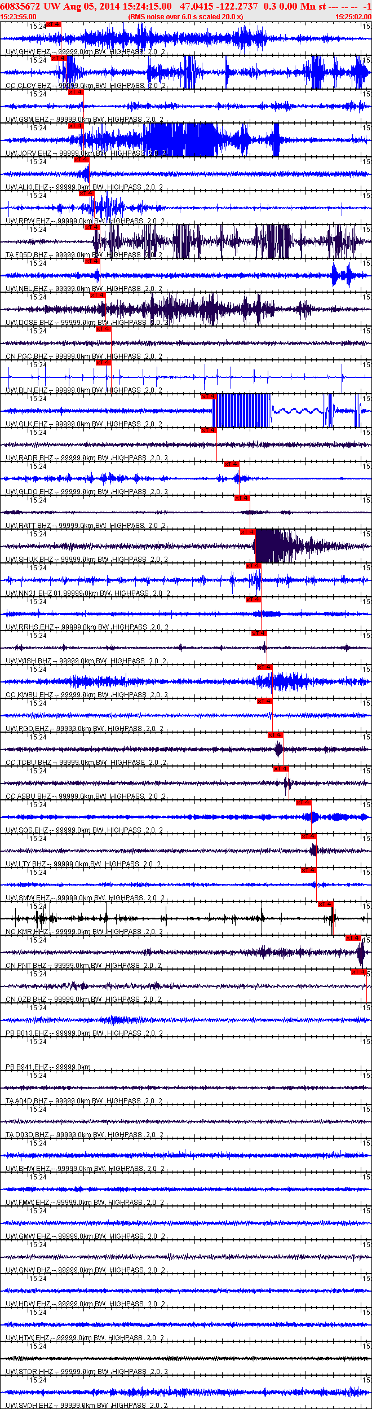
Task: Click the UW.GMW EHZ station label
Action: click(28, 1236)
